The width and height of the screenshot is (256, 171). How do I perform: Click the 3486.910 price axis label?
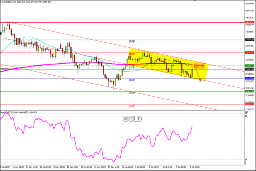(250, 11)
